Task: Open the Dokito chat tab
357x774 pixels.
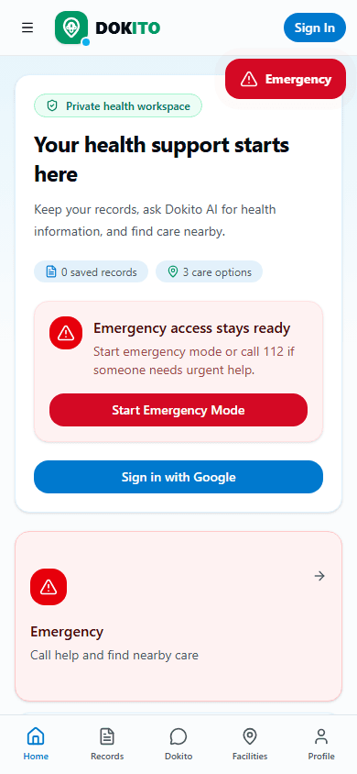Action: click(x=178, y=744)
